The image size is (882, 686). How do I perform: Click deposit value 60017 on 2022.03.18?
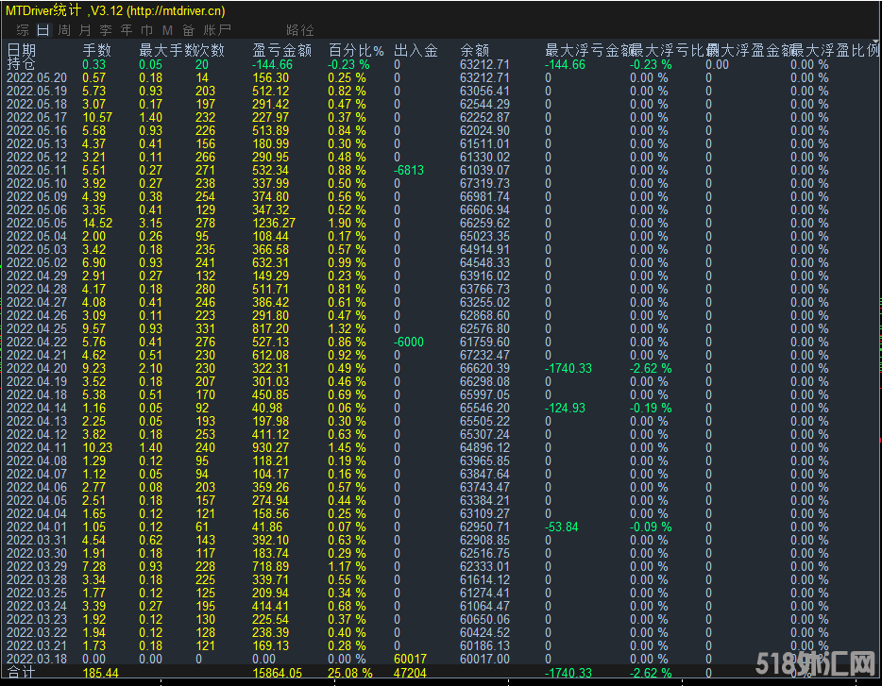click(x=410, y=659)
